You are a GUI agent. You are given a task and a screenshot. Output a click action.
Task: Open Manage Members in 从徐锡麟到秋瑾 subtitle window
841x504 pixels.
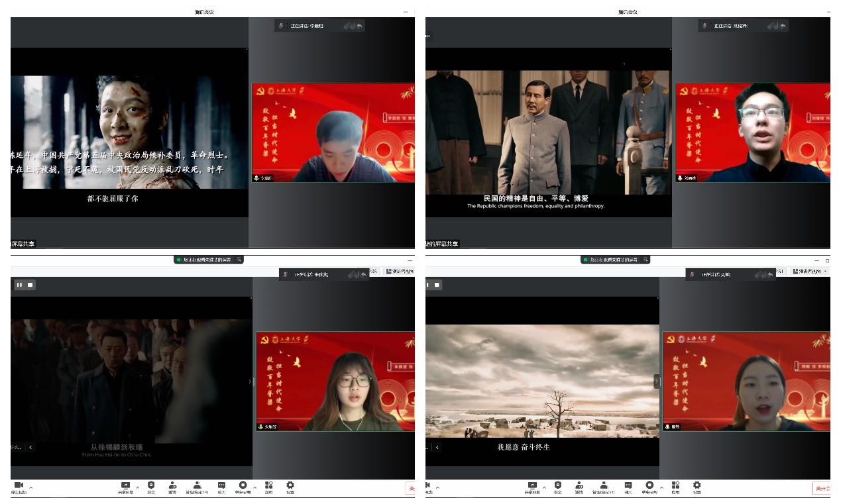click(x=197, y=487)
